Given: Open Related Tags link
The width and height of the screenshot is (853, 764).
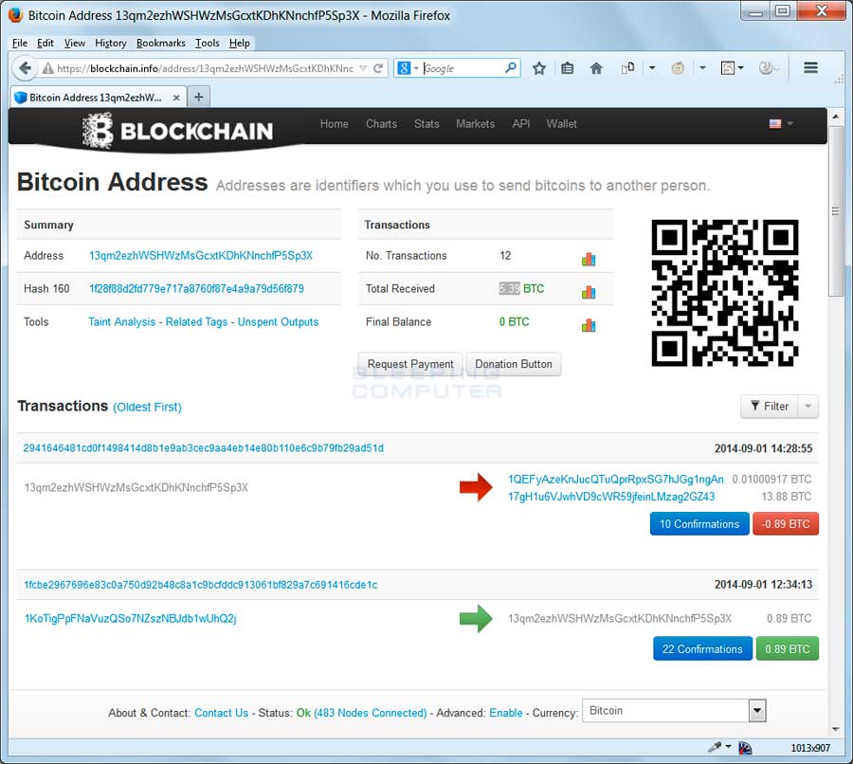Looking at the screenshot, I should pos(196,321).
